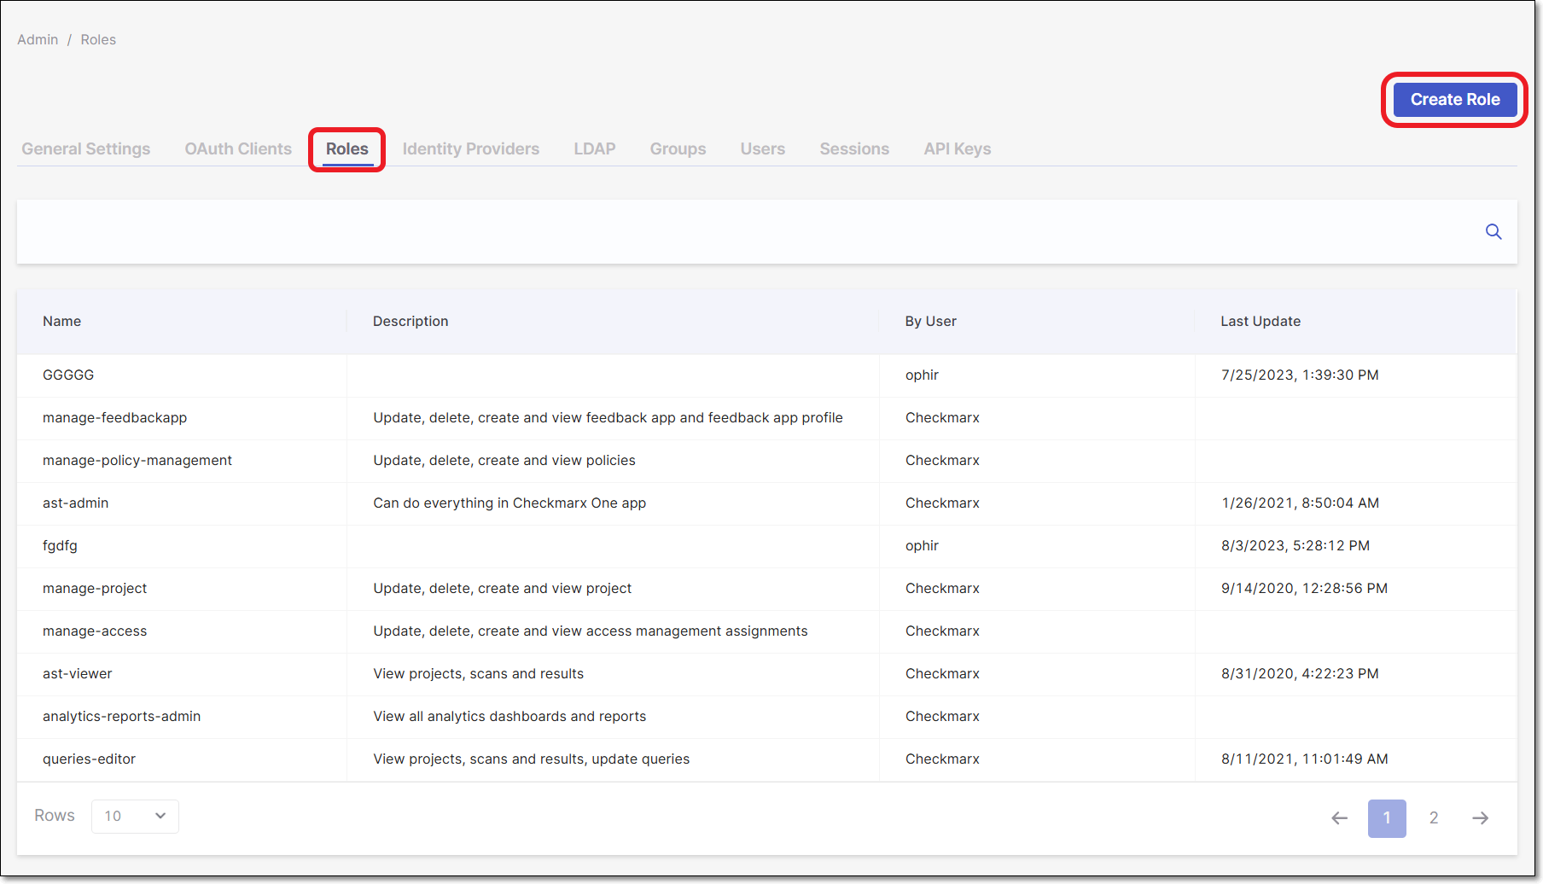The height and width of the screenshot is (884, 1543).
Task: Click 'Can do everything in Checkmarx One app'
Action: point(509,503)
